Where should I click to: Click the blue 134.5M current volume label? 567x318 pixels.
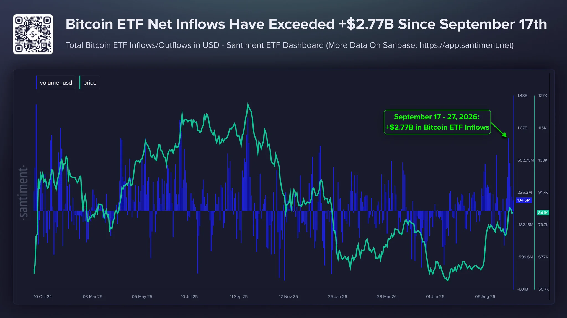[x=524, y=200]
